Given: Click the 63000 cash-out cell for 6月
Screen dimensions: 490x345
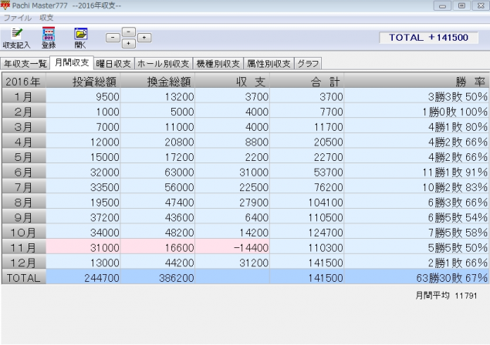Looking at the screenshot, I should tap(157, 172).
